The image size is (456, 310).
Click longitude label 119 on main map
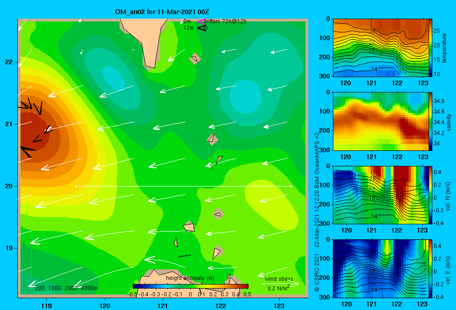click(47, 305)
